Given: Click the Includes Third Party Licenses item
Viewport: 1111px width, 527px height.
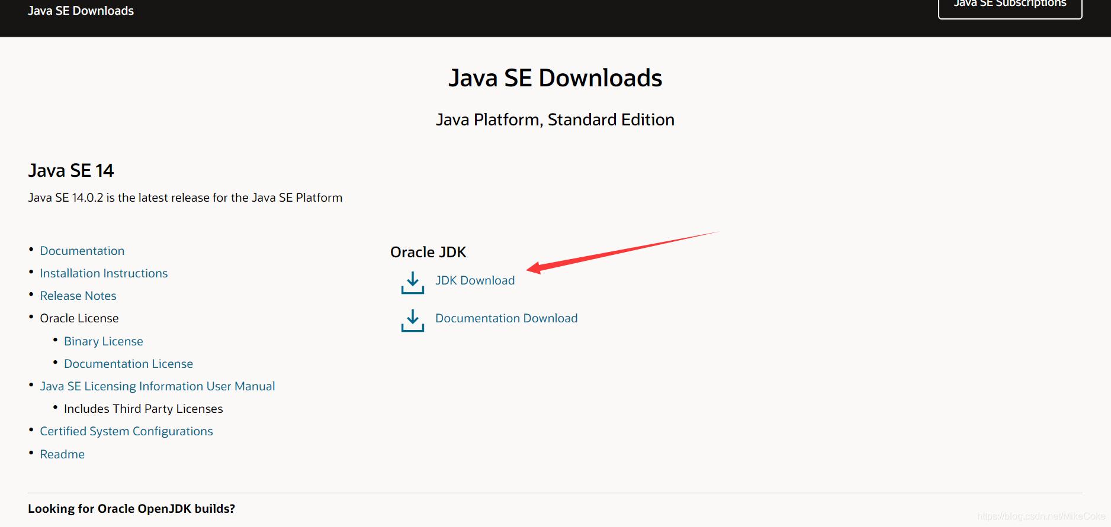Looking at the screenshot, I should (143, 409).
